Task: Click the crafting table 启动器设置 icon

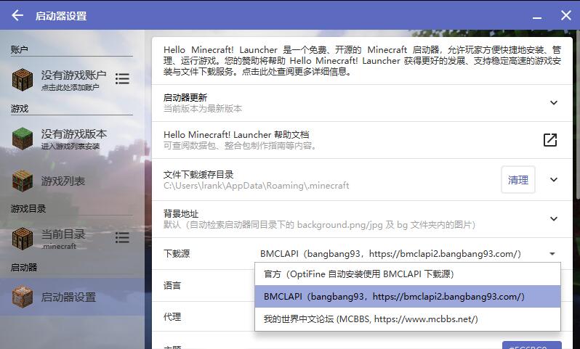Action: [23, 297]
